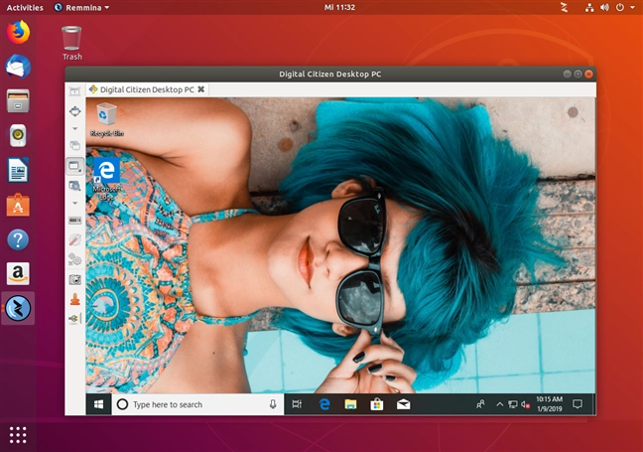Open Windows Action Center notification icon

[578, 404]
